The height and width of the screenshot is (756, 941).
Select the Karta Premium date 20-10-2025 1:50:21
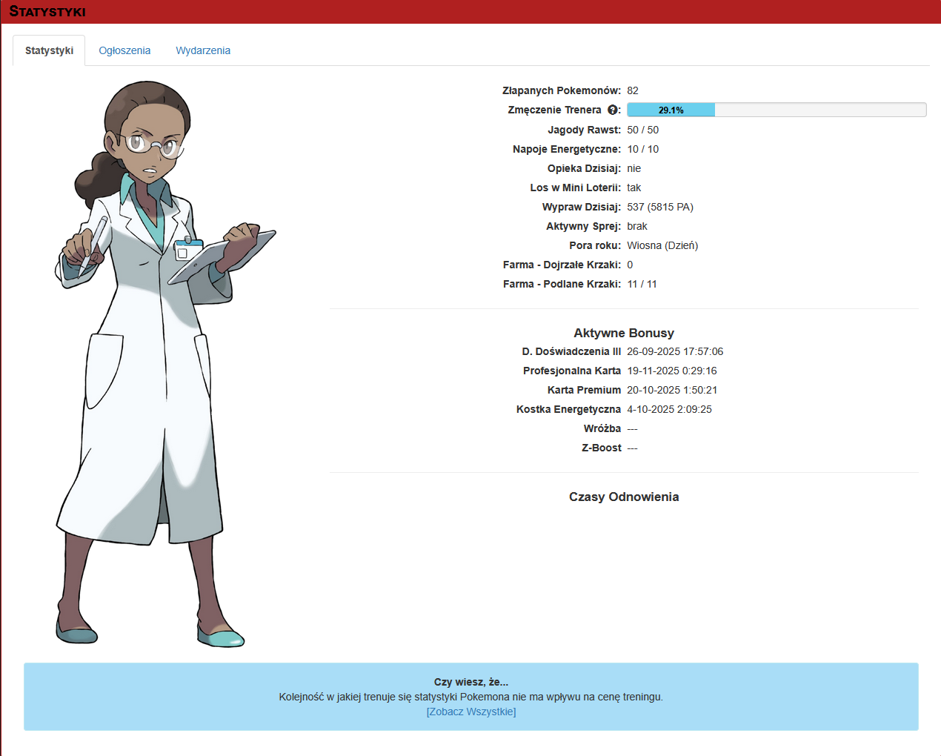click(x=672, y=390)
